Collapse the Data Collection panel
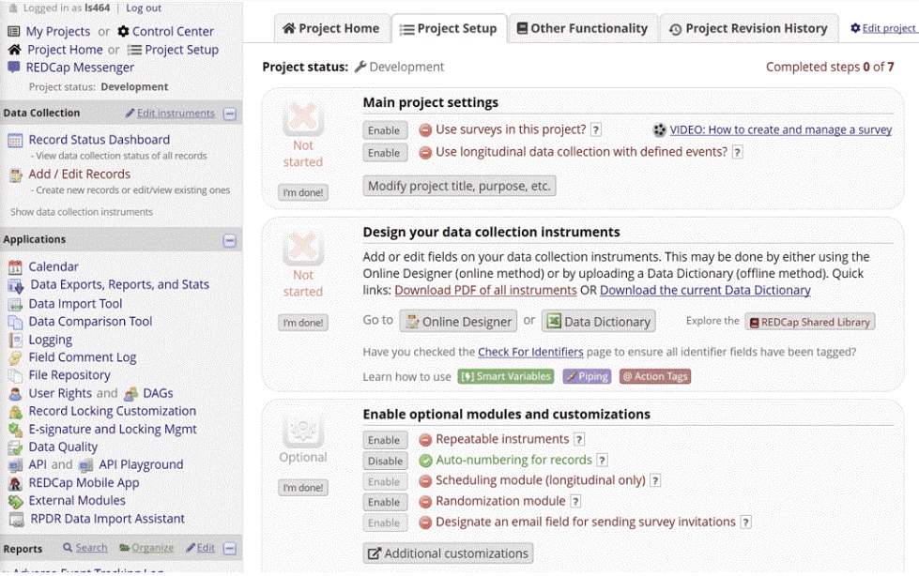The image size is (919, 576). 230,114
